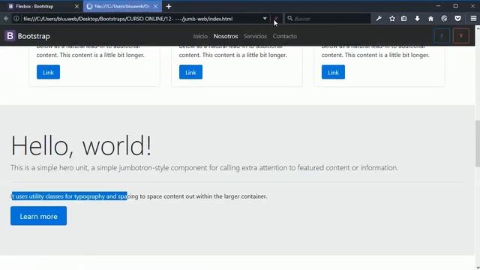The height and width of the screenshot is (270, 480).
Task: Go to home page with the house icon
Action: 430,19
